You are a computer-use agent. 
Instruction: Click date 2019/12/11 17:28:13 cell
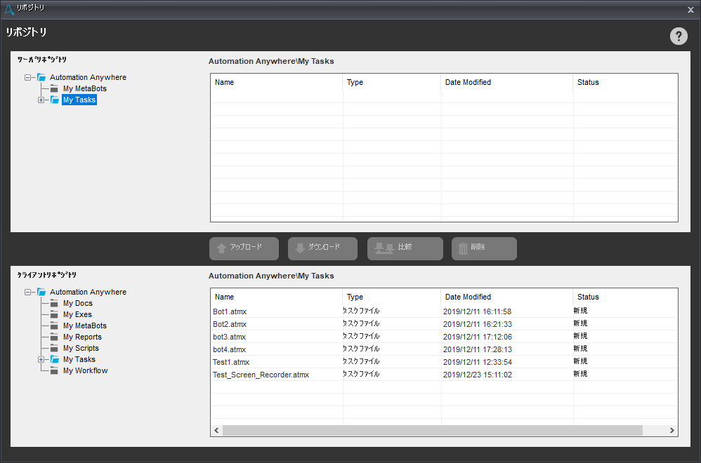[478, 349]
